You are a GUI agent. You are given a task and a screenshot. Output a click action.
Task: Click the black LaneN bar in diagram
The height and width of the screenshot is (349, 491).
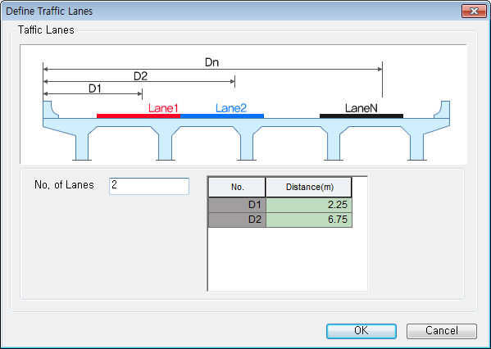coord(361,116)
